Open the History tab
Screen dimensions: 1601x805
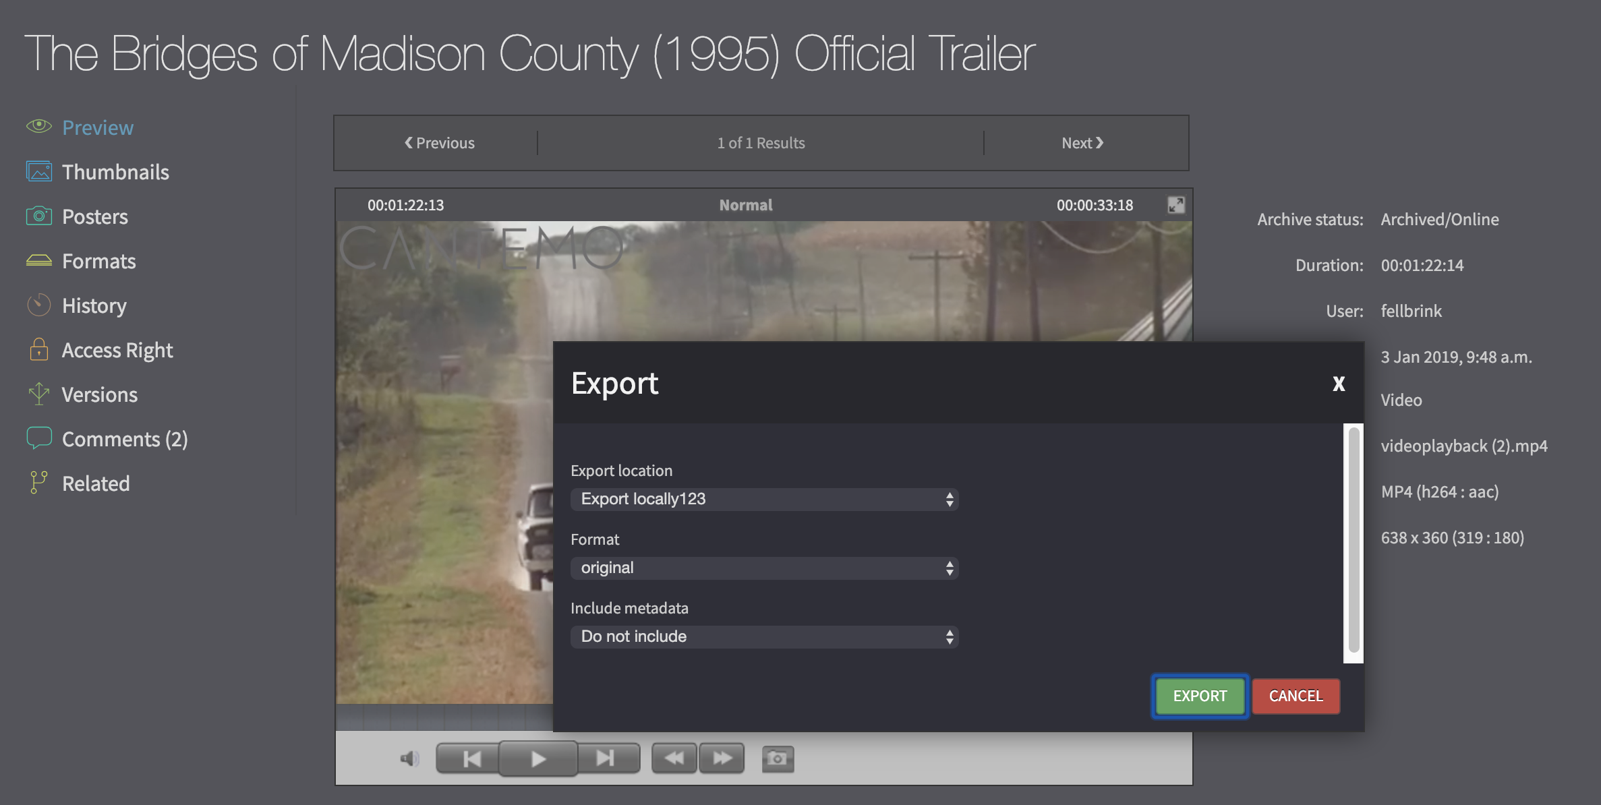tap(94, 305)
